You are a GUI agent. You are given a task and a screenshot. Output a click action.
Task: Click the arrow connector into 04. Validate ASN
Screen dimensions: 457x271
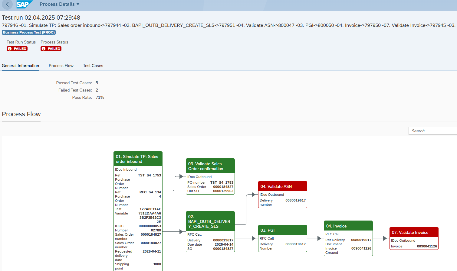253,195
